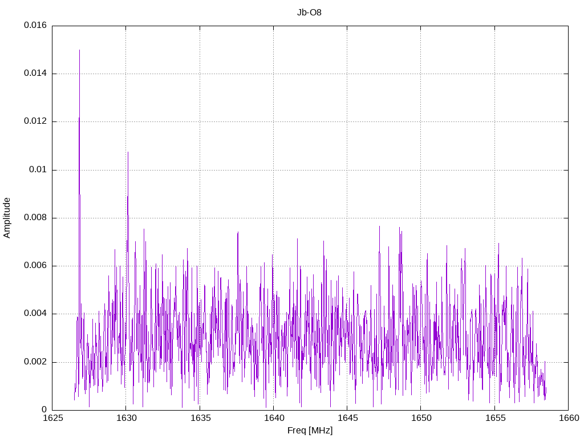Click the 0.006 y-axis tick label
This screenshot has height=438, width=584.
pos(35,266)
